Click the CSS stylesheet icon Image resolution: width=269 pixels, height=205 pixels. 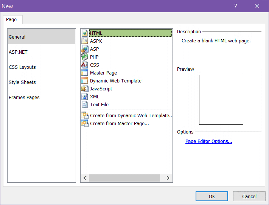(x=85, y=65)
